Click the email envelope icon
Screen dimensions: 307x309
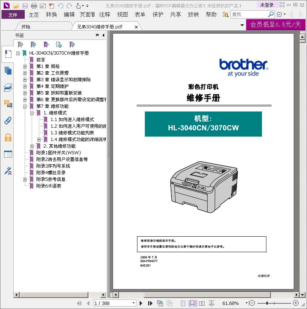[43, 6]
